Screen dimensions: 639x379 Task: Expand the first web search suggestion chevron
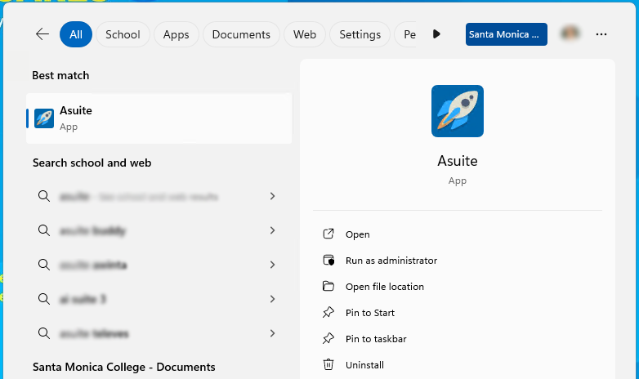point(272,196)
